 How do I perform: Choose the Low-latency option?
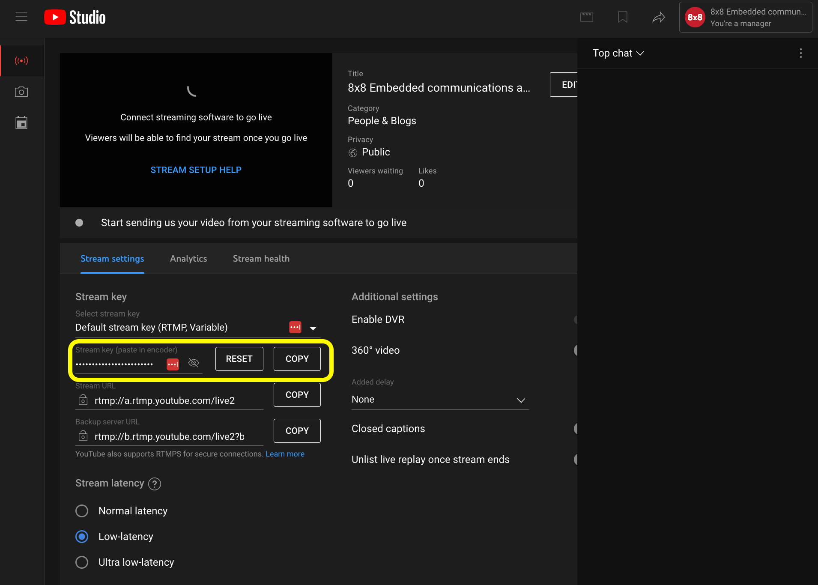[82, 537]
